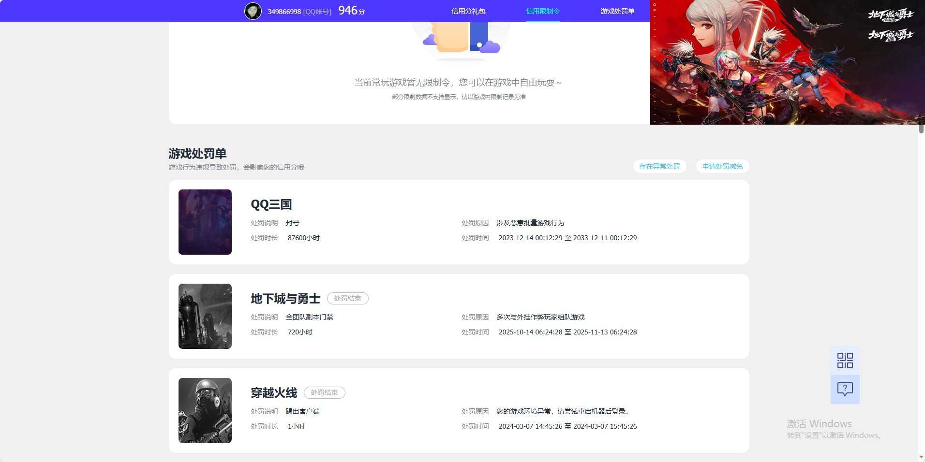Click the 地下城与勇士 logo on the banner
Viewport: 925px width, 462px height.
891,15
